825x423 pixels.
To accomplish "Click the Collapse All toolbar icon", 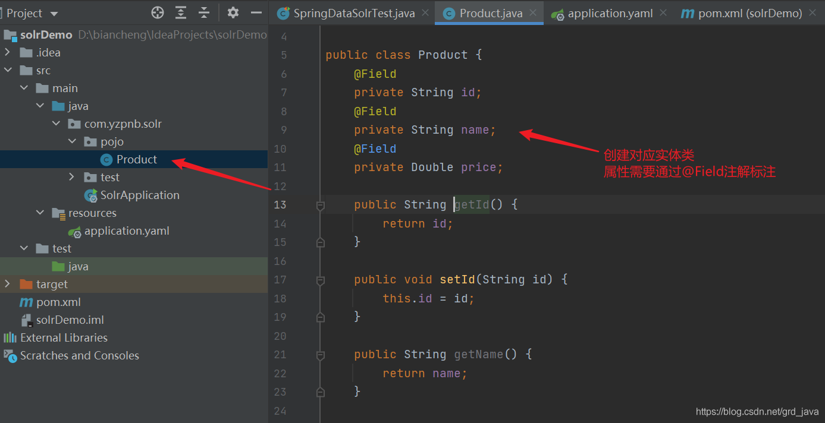I will [204, 12].
